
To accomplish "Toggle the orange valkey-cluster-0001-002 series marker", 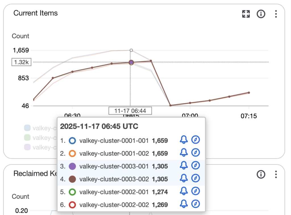I will click(72, 153).
